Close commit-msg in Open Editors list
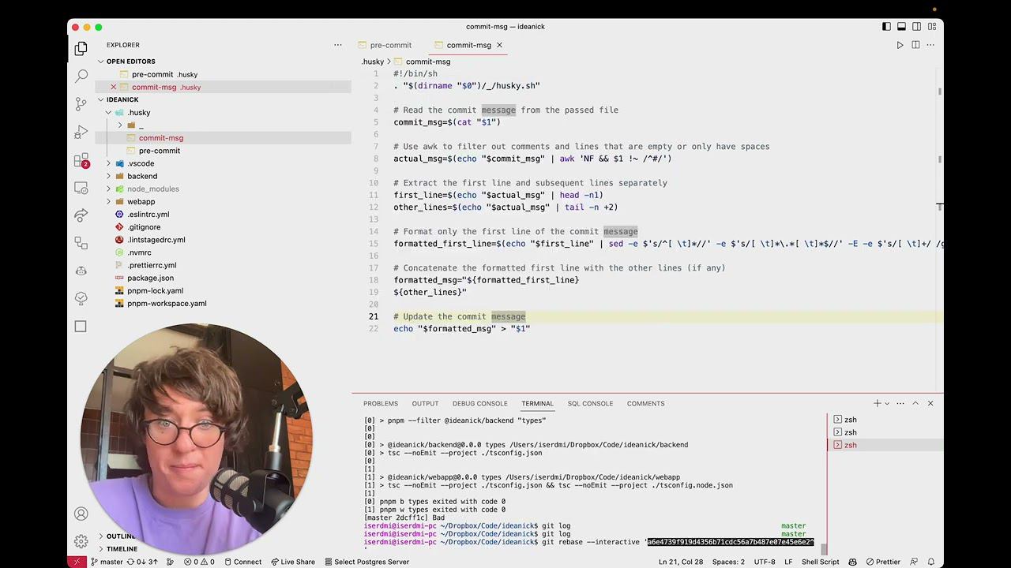Image resolution: width=1011 pixels, height=568 pixels. pos(114,87)
